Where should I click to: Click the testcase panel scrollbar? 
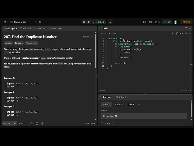pos(191,110)
